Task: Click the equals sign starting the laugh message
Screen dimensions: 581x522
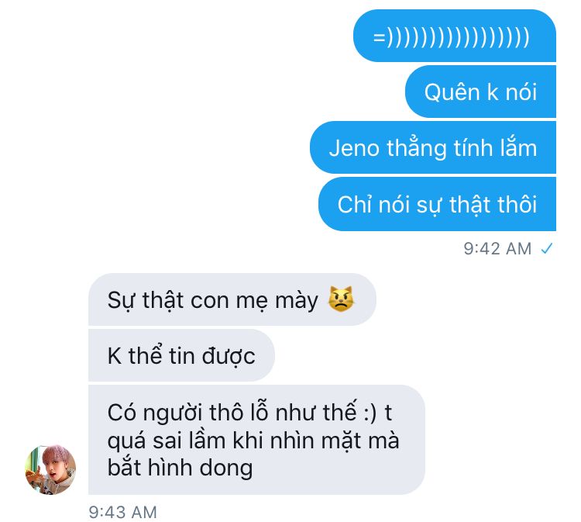Action: (379, 37)
